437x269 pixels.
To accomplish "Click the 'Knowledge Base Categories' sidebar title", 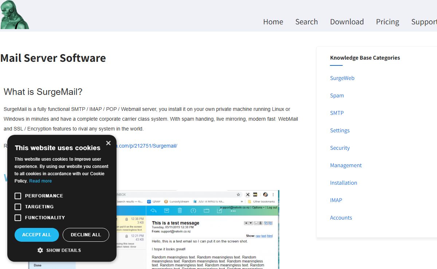I will coord(365,58).
